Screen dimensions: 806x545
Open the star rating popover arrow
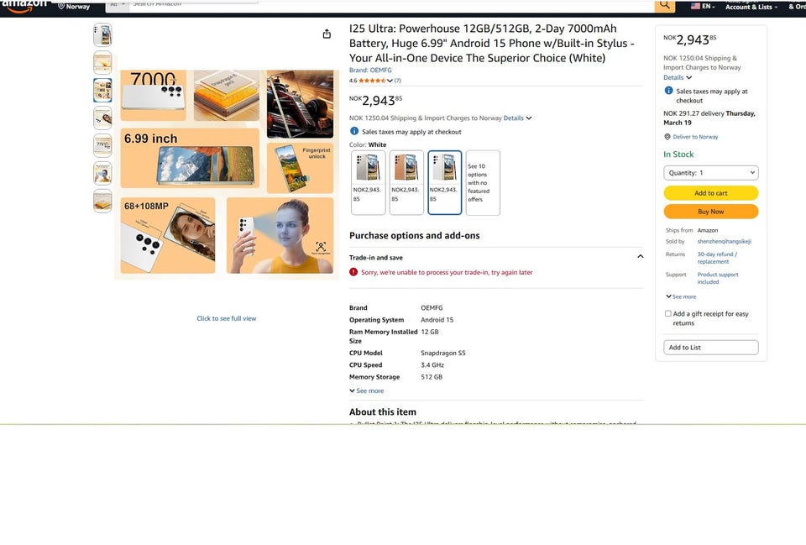point(390,81)
